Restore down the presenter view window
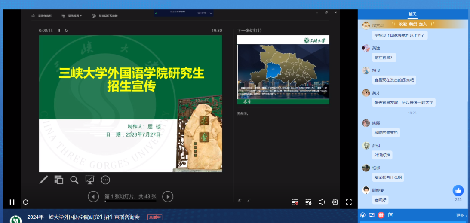470x223 pixels. coord(326,12)
